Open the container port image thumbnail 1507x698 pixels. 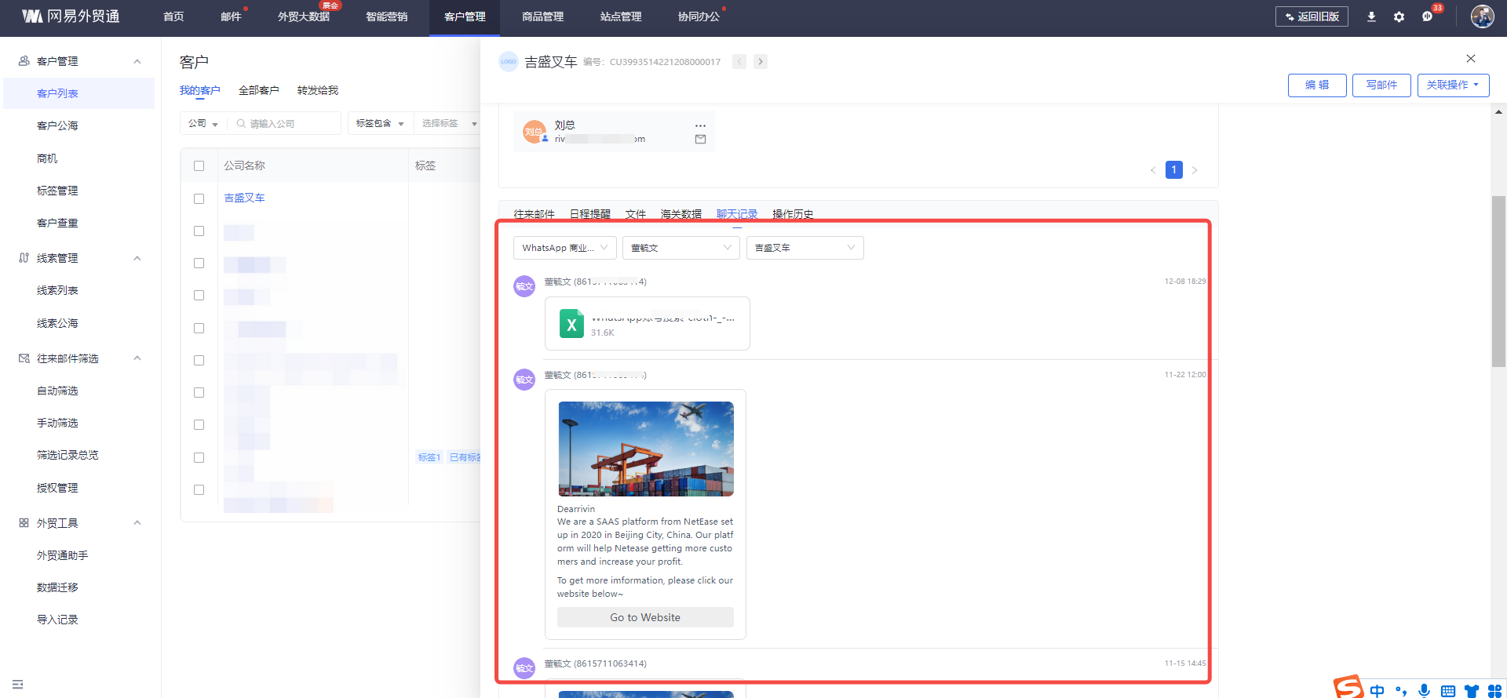pos(646,449)
